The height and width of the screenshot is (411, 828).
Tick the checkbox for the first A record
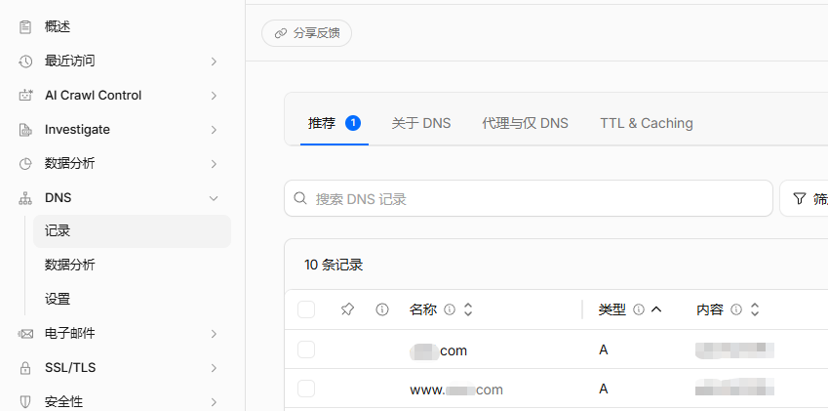pyautogui.click(x=306, y=349)
